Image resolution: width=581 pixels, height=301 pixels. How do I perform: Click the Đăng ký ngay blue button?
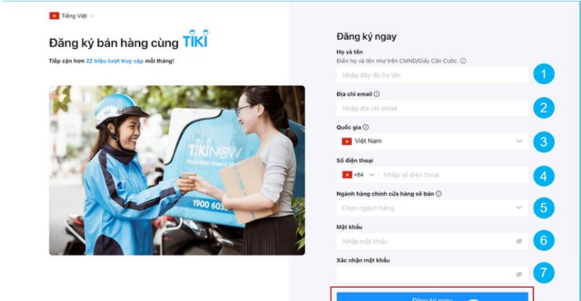[x=432, y=297]
